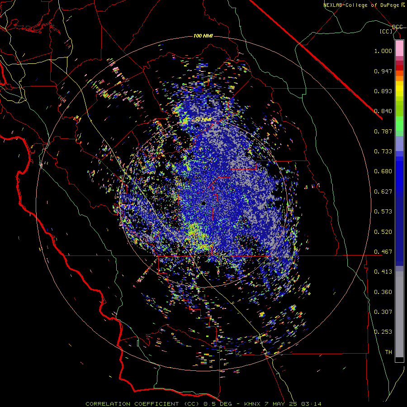Select the 0.947 legend value
Viewport: 407px width, 407px height.
(383, 71)
